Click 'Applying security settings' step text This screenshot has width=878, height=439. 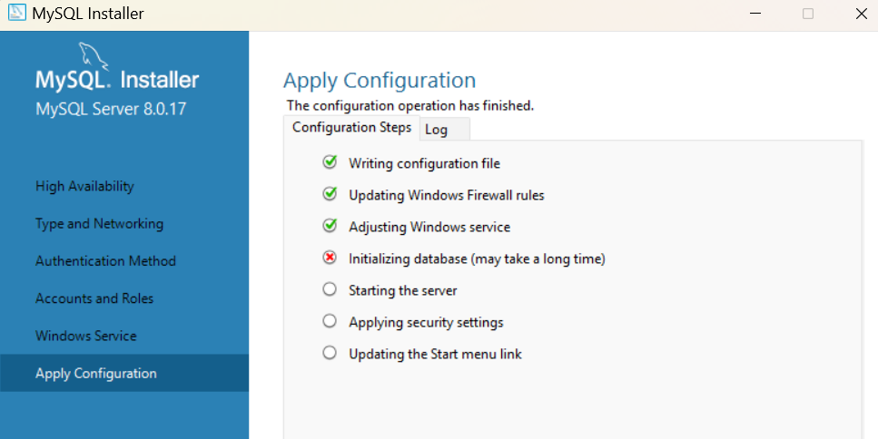tap(426, 323)
